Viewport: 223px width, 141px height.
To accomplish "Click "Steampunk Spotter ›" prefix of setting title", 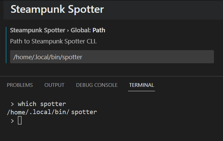I will 39,30.
